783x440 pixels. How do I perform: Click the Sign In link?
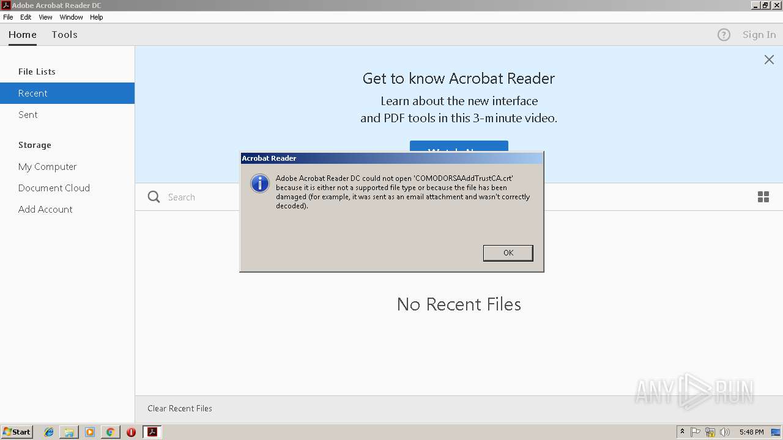click(759, 35)
